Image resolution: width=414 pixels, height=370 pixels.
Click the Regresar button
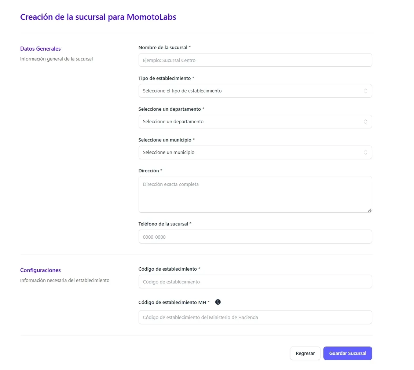pos(305,353)
